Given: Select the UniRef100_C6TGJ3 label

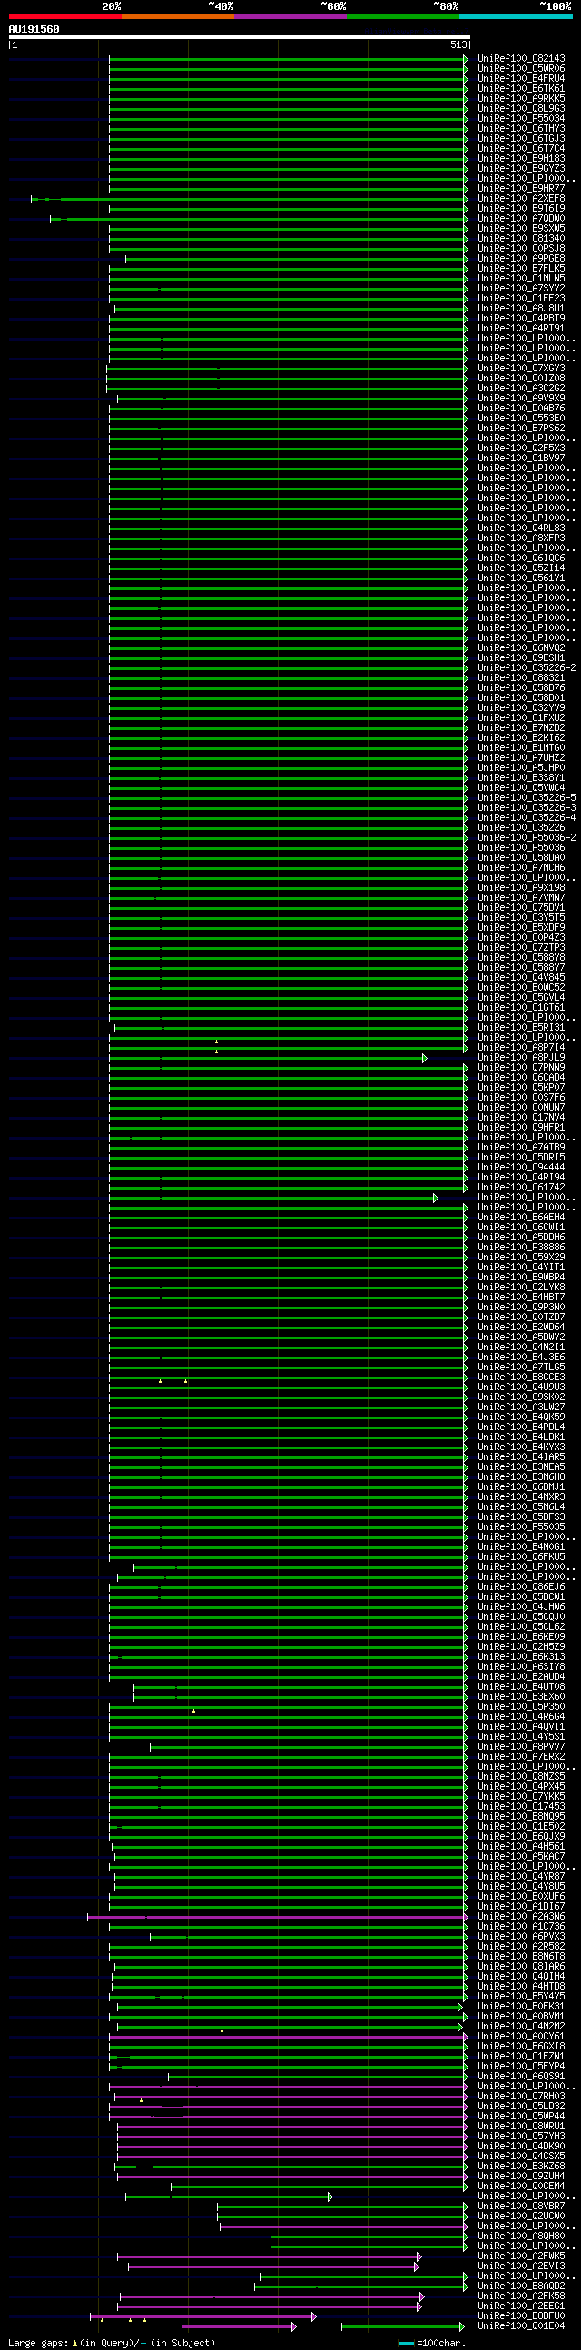Looking at the screenshot, I should tap(521, 139).
